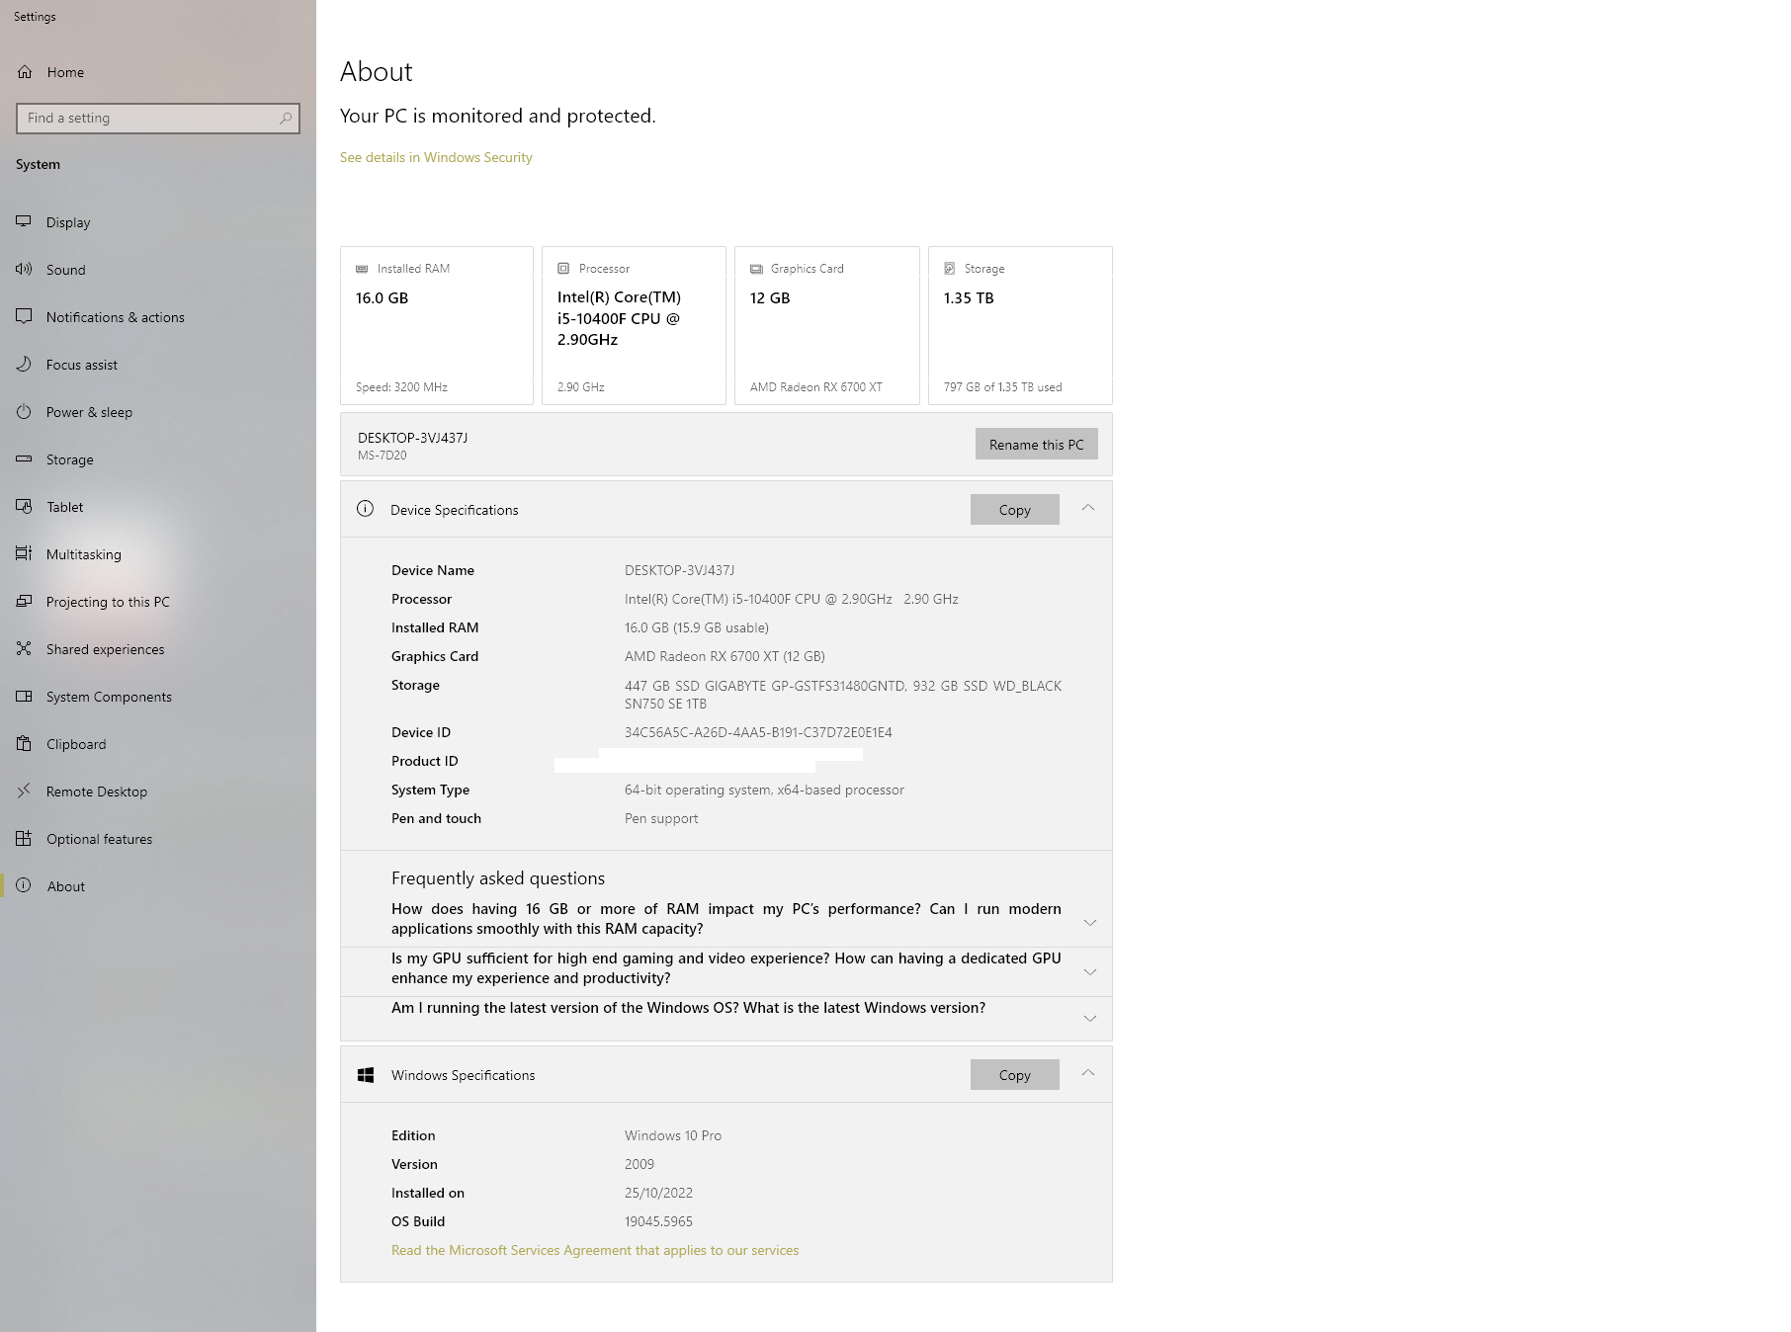1791x1332 pixels.
Task: Click the Display monitor icon
Action: (24, 222)
